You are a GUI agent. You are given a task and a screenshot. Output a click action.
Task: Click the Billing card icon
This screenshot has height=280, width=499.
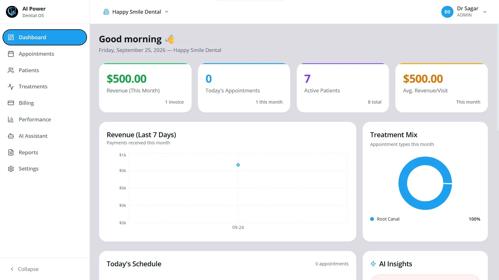(11, 103)
